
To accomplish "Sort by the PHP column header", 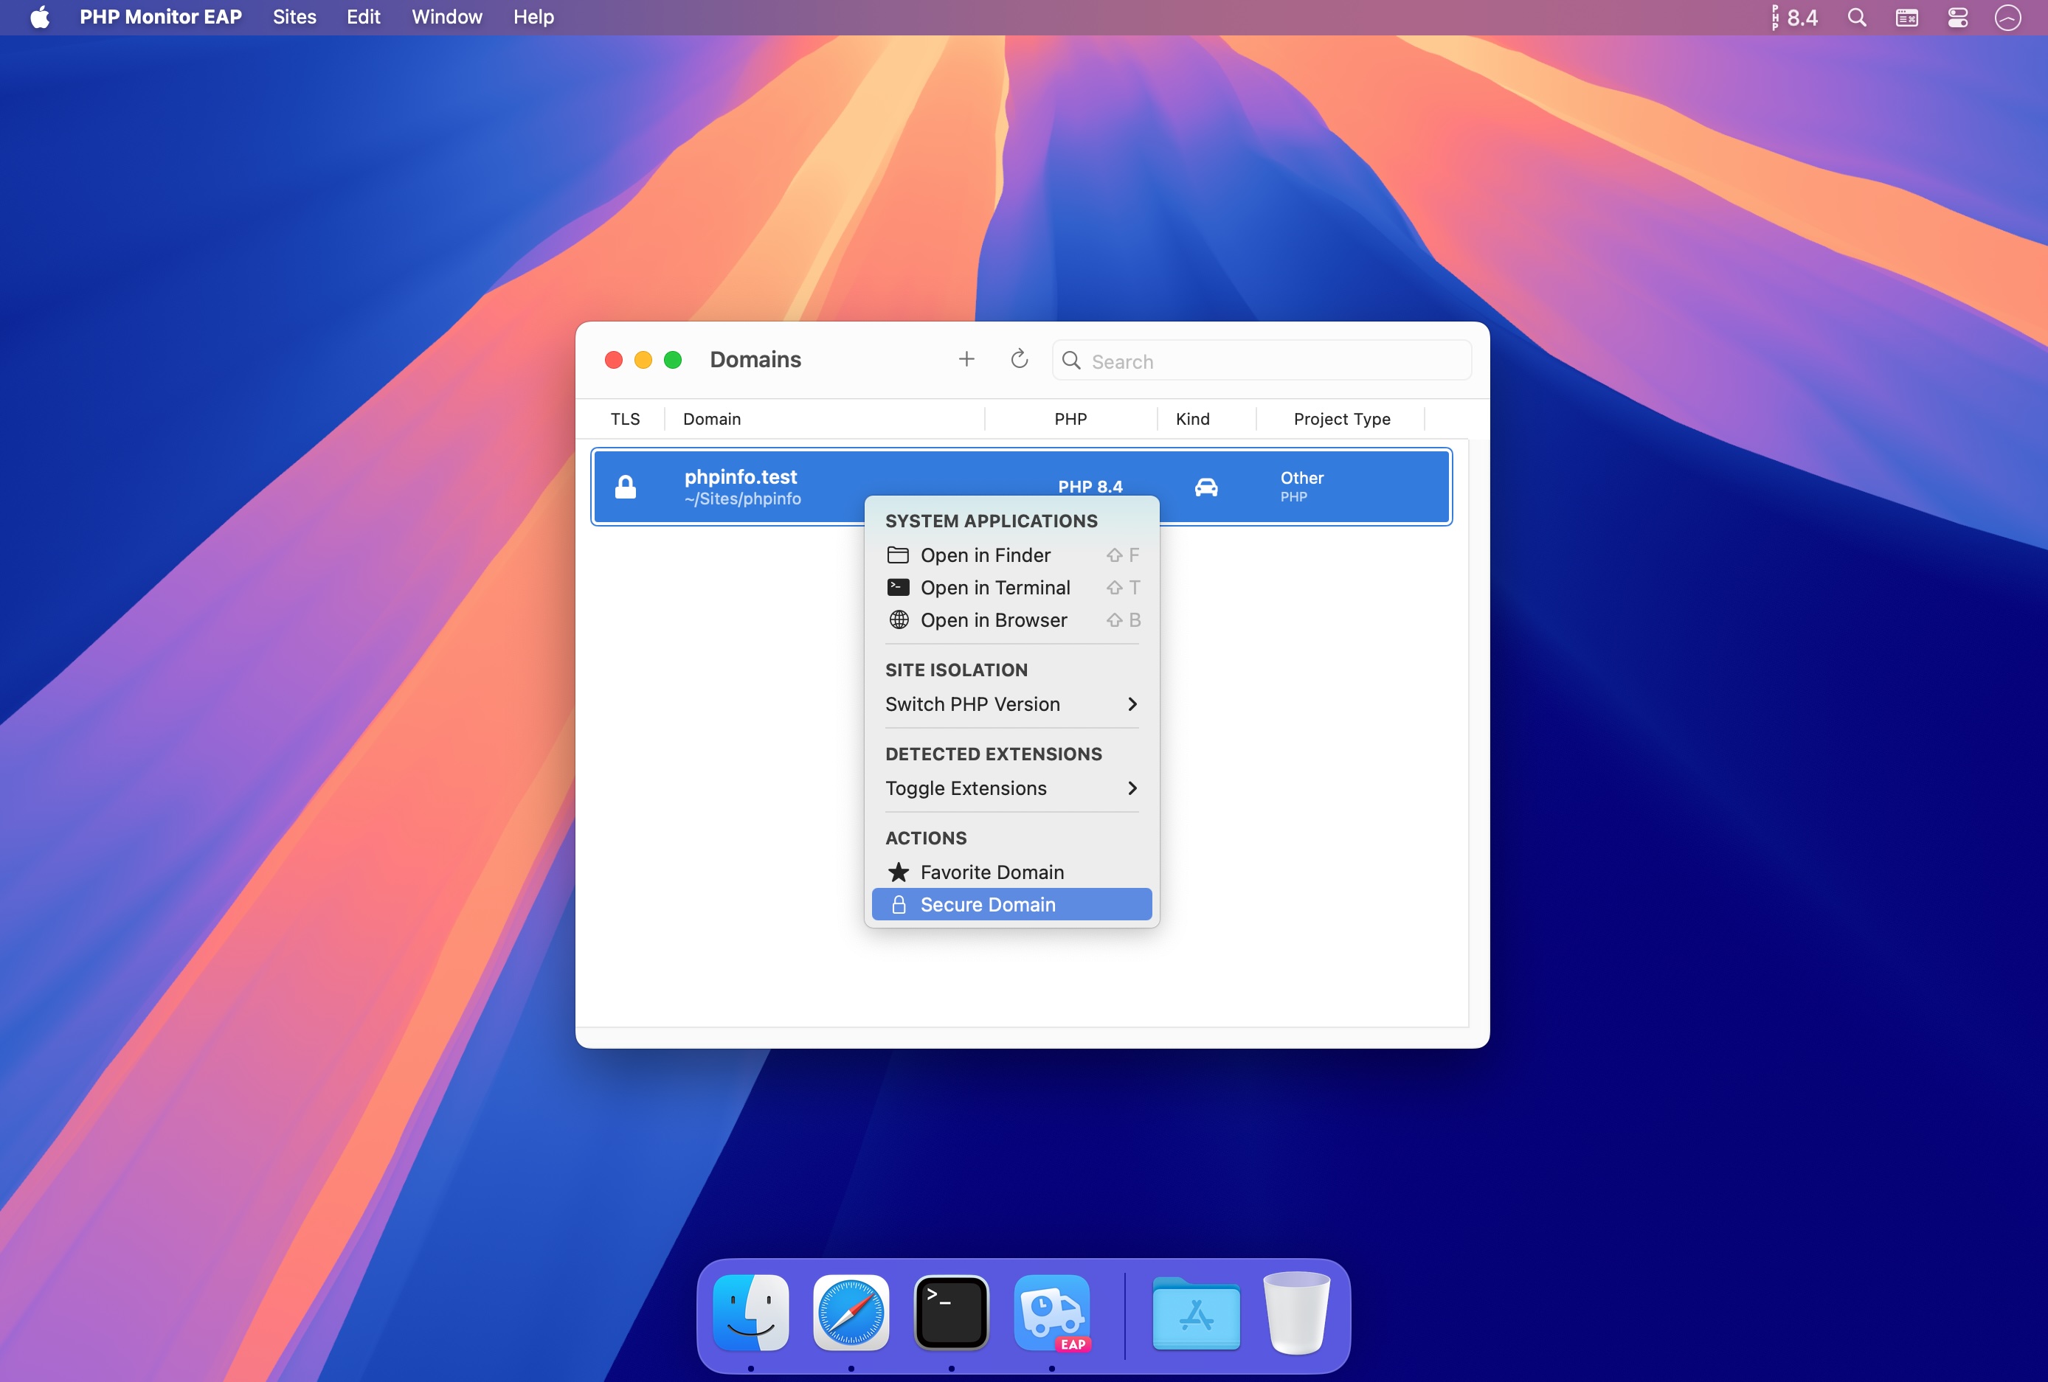I will click(1070, 420).
